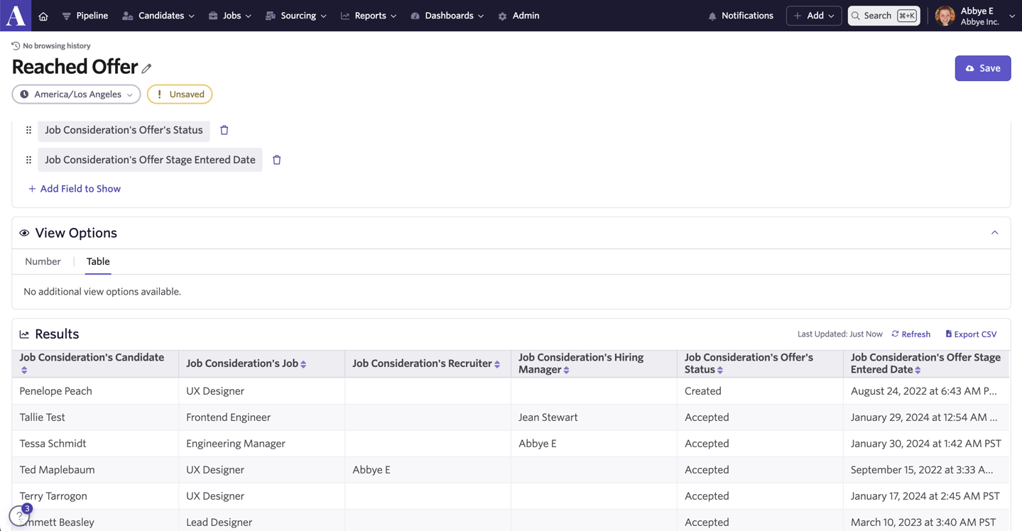Collapse the View Options section chevron
Viewport: 1022px width, 531px height.
click(994, 233)
